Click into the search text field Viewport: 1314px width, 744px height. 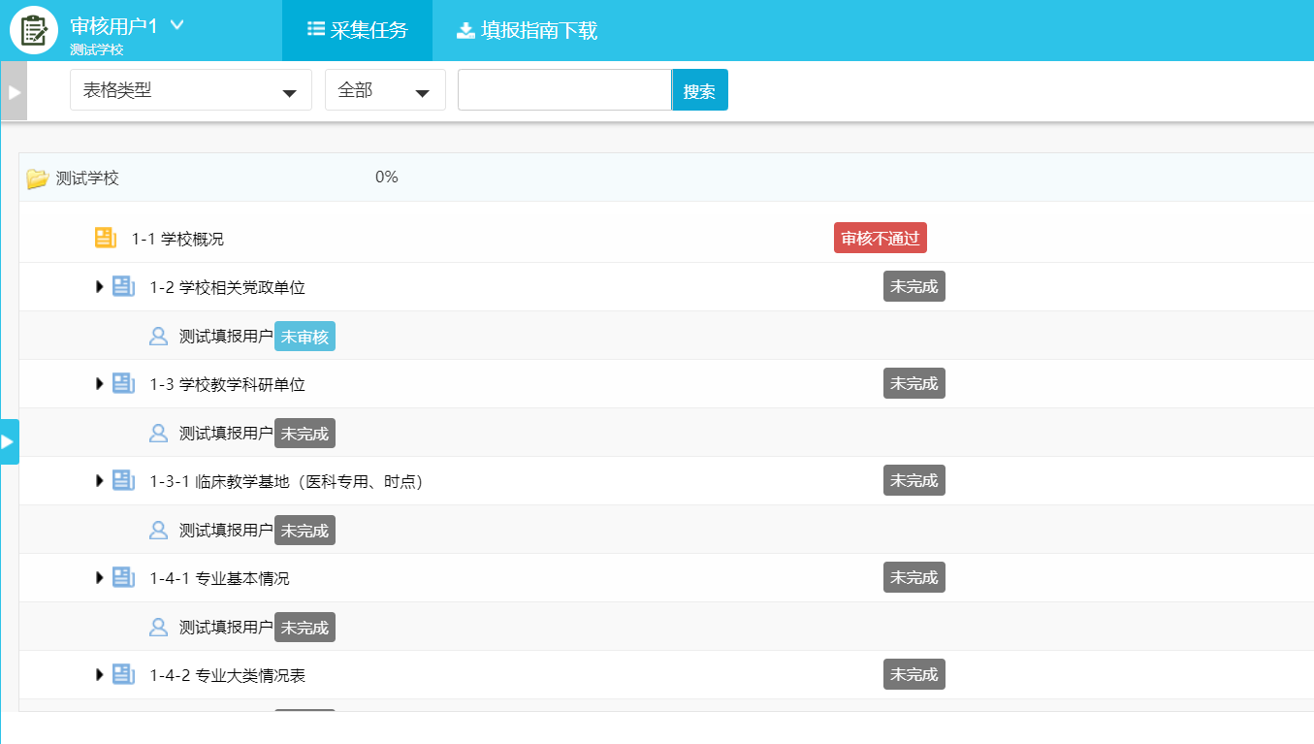coord(563,90)
